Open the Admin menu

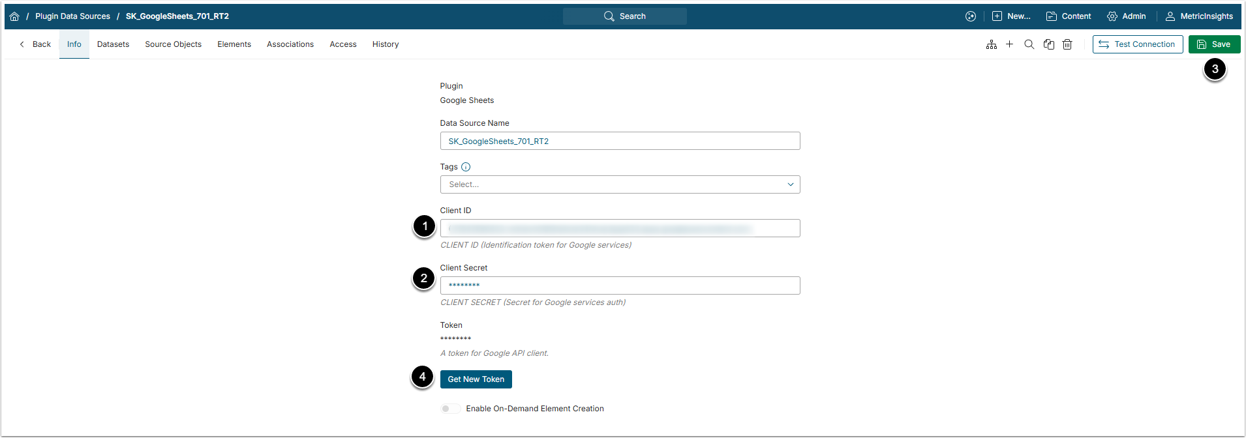1127,16
